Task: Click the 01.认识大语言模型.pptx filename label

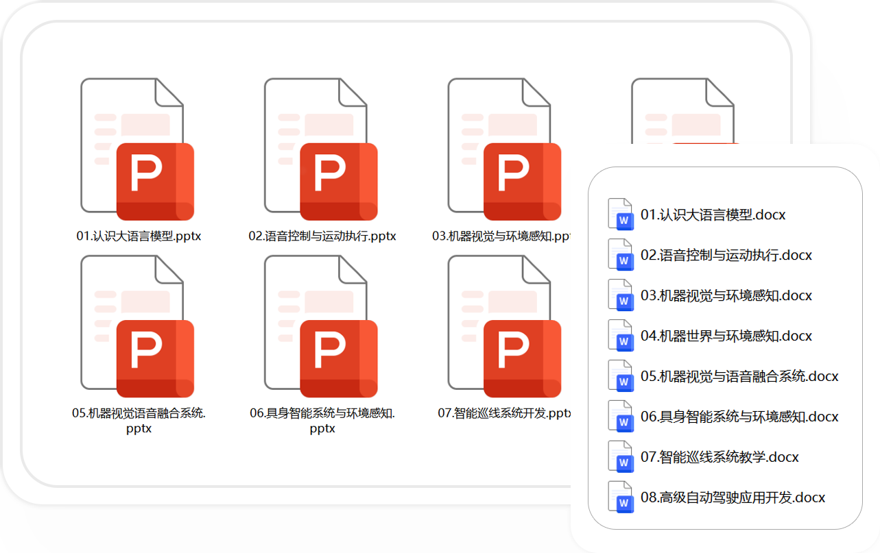Action: pyautogui.click(x=139, y=236)
